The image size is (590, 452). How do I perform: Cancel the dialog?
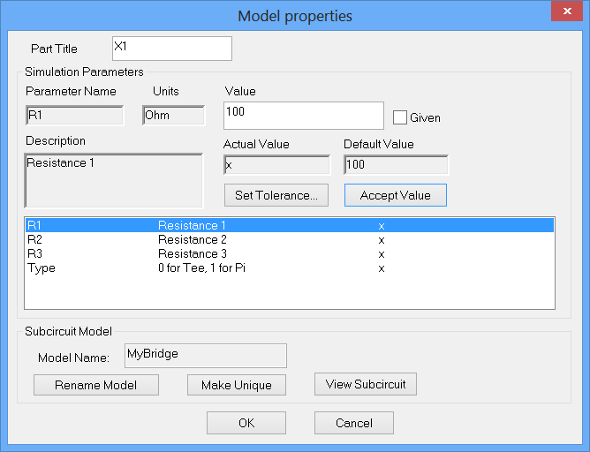(354, 423)
